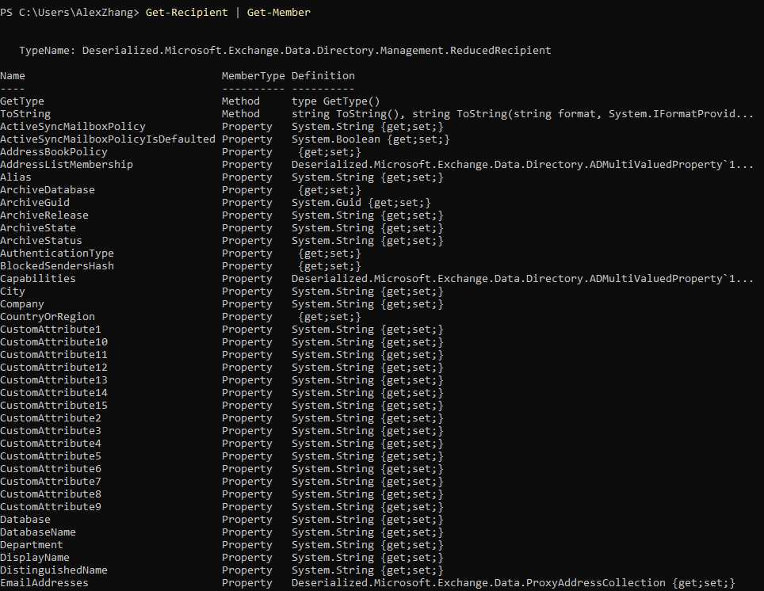The height and width of the screenshot is (591, 764).
Task: Click the Alias property row
Action: (222, 177)
